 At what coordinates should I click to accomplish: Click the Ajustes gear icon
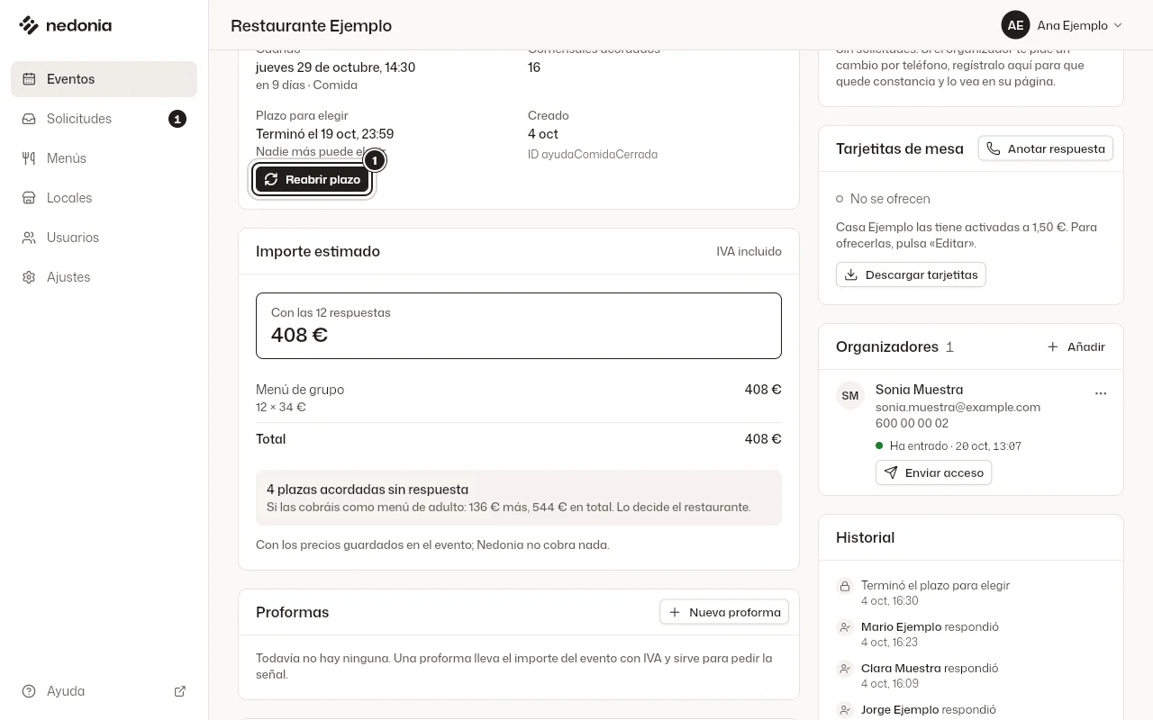coord(29,277)
